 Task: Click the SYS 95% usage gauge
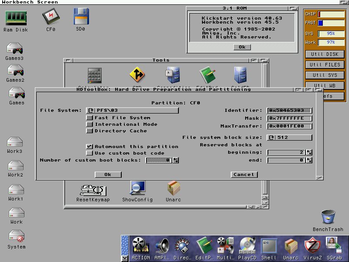click(331, 34)
